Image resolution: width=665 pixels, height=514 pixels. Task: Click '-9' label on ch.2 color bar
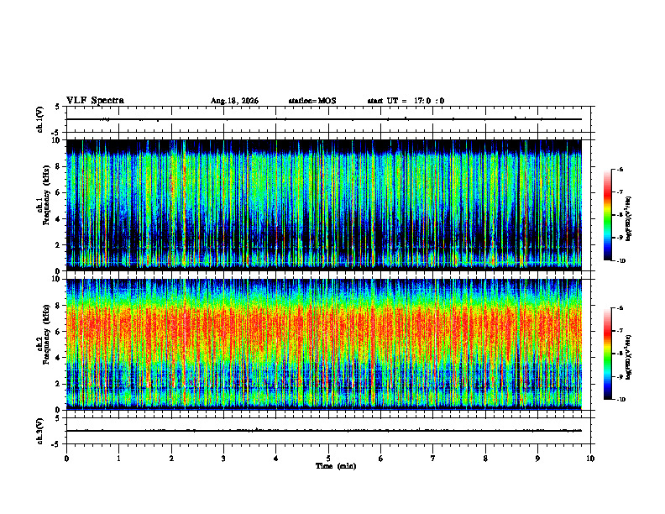click(620, 376)
